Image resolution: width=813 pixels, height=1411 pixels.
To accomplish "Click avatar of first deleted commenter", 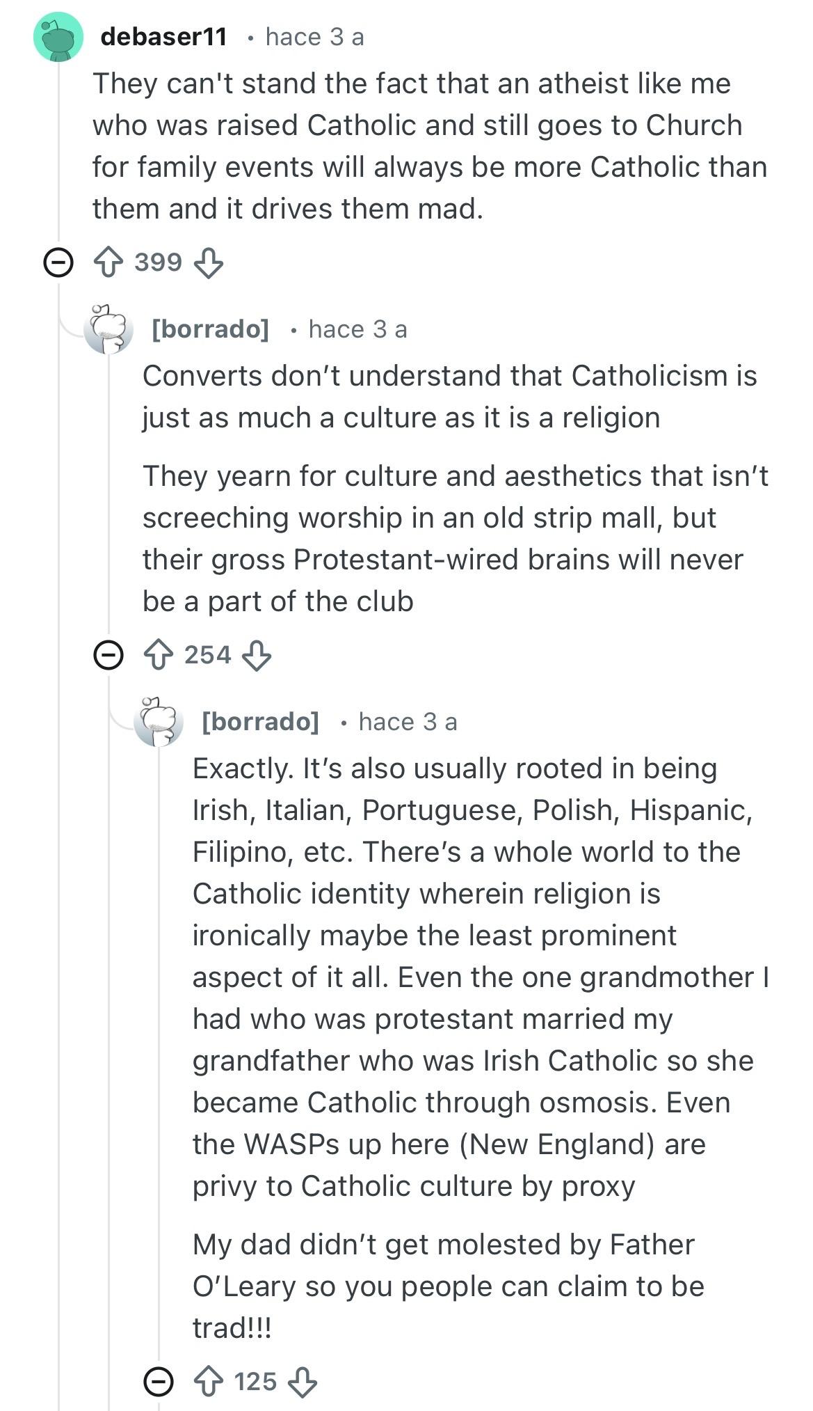I will [x=108, y=329].
